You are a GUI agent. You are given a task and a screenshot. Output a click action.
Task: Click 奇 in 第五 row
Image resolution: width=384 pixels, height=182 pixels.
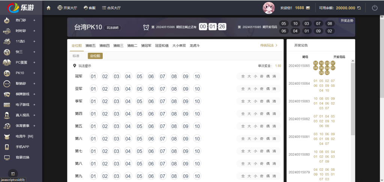(x=261, y=126)
